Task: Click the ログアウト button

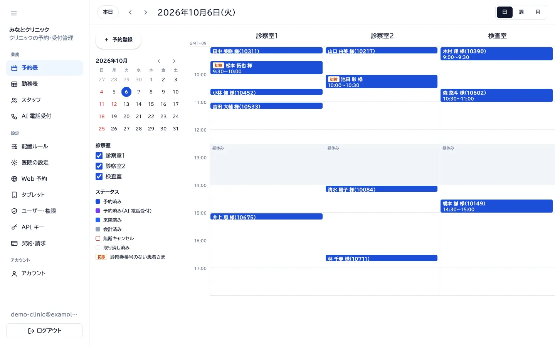Action: 44,331
